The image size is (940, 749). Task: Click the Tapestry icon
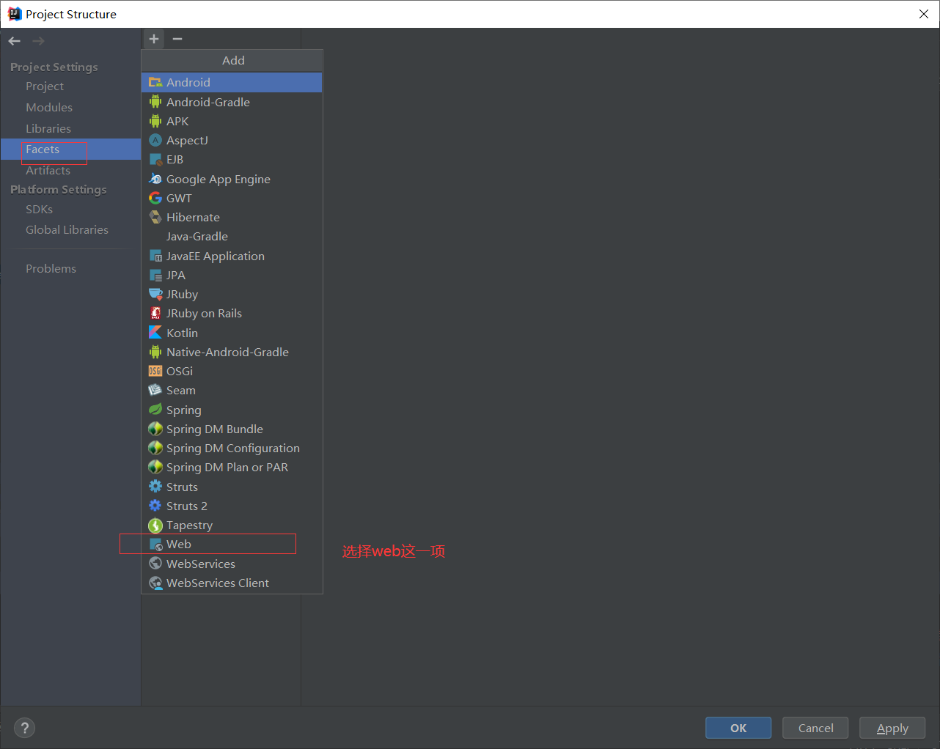(x=155, y=525)
